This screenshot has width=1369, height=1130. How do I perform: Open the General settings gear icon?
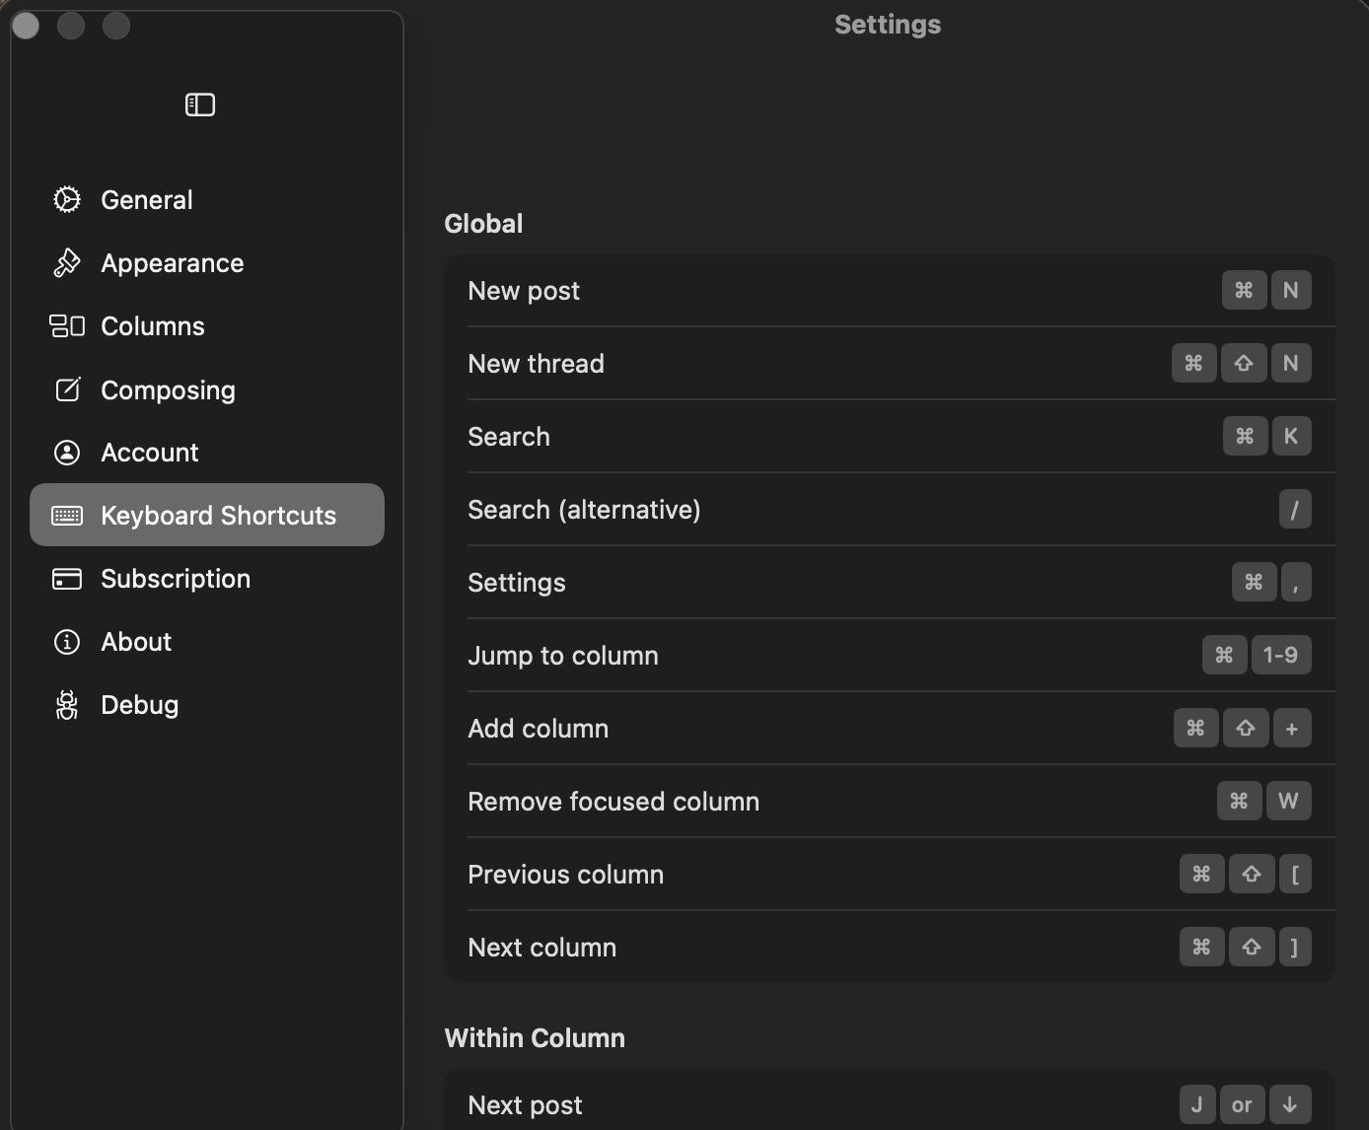point(66,198)
